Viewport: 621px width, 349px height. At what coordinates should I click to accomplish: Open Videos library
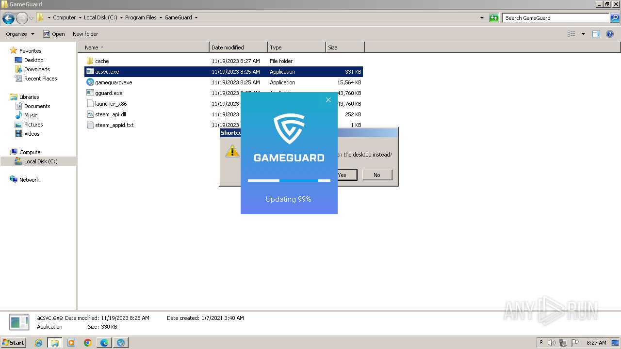pyautogui.click(x=32, y=134)
